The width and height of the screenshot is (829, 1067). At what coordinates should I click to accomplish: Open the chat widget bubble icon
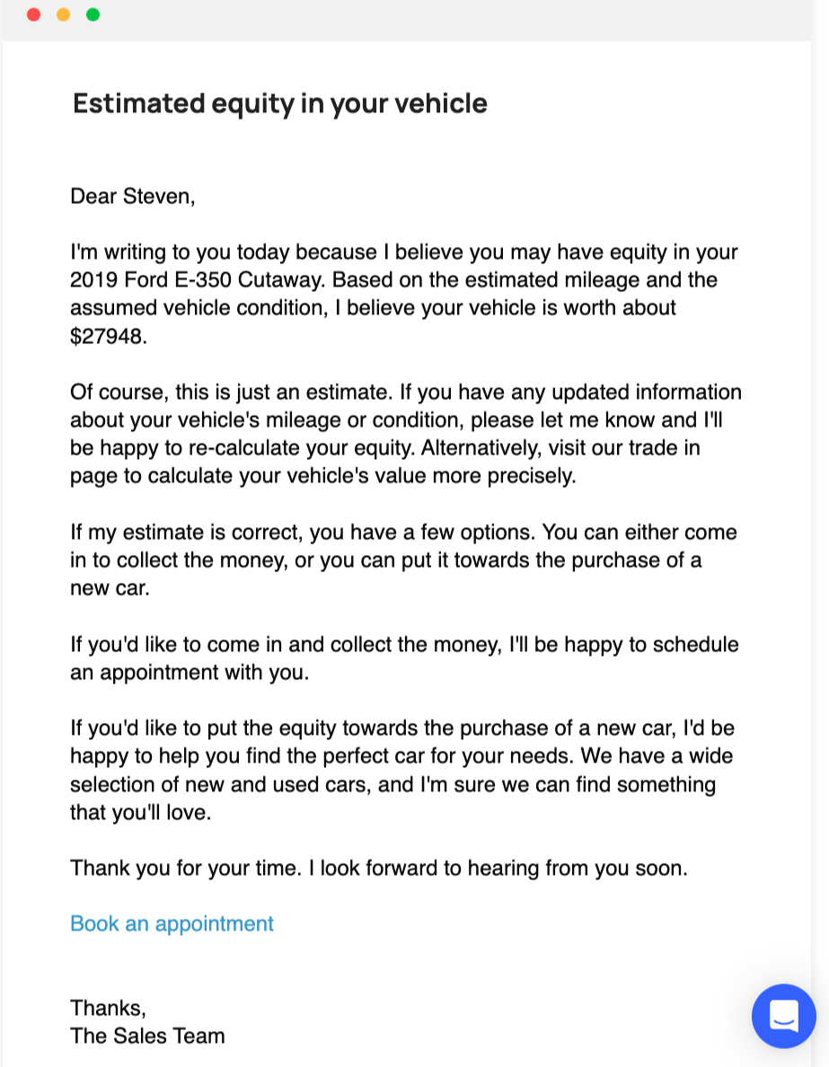coord(783,1016)
